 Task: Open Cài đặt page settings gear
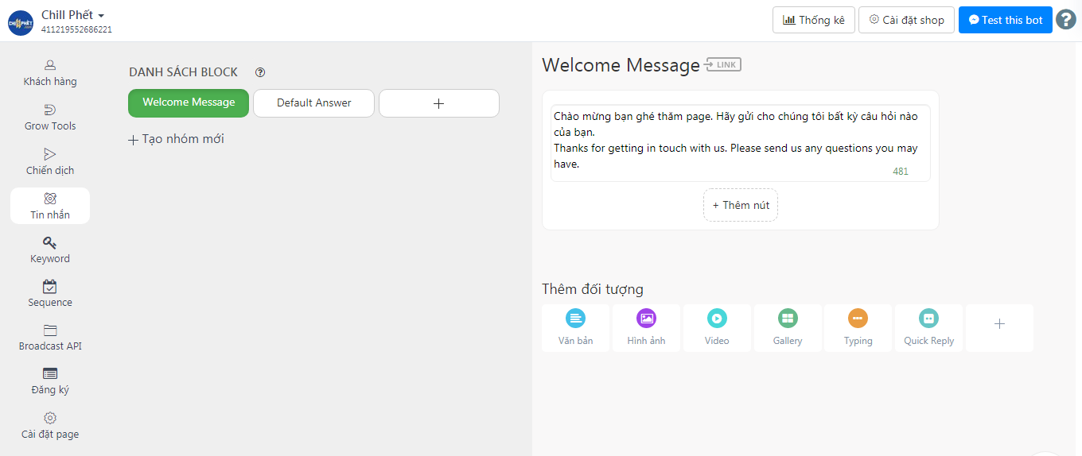pos(50,418)
